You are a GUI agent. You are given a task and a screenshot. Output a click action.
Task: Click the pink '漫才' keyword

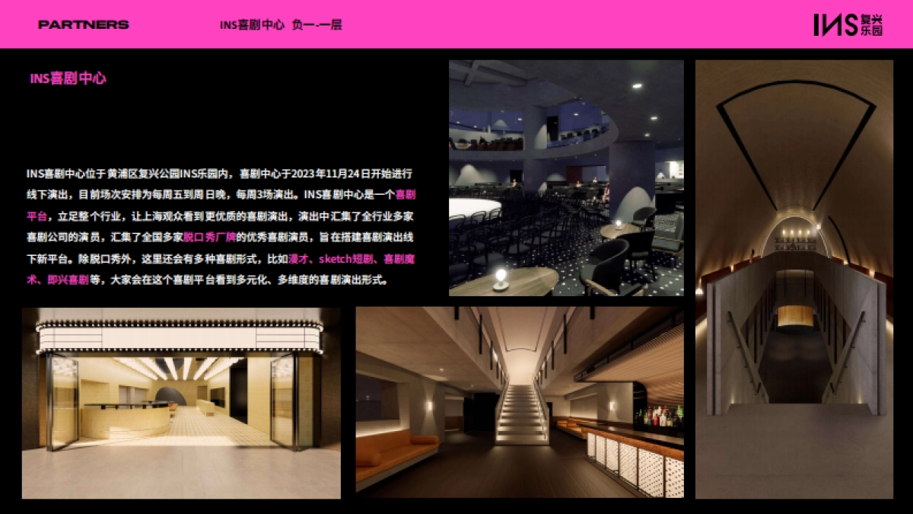tap(298, 259)
